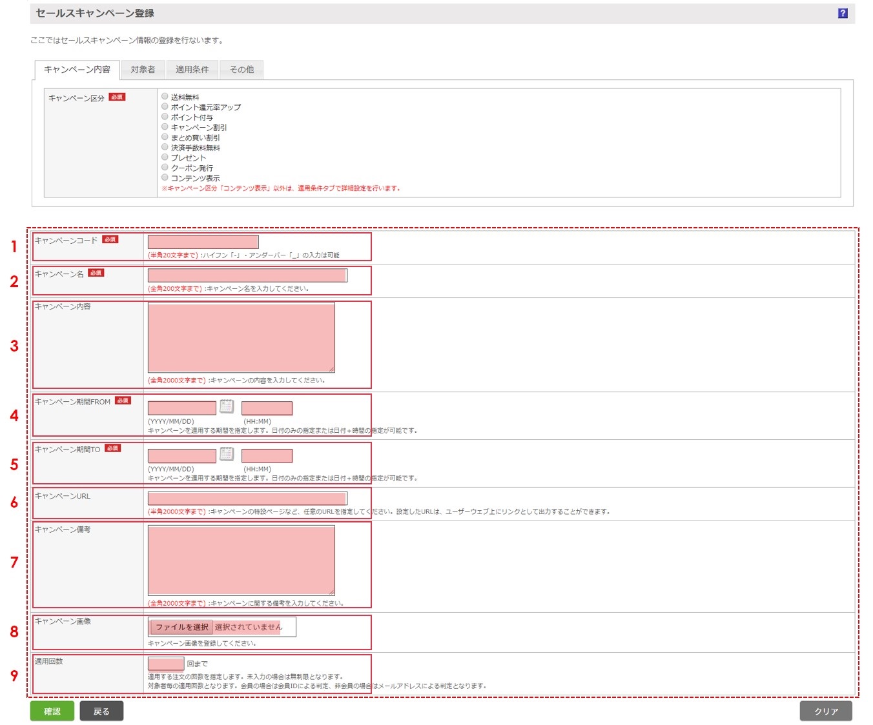Viewport: 873px width, 725px height.
Task: Focus キャンペーン期間TO date field
Action: [182, 456]
